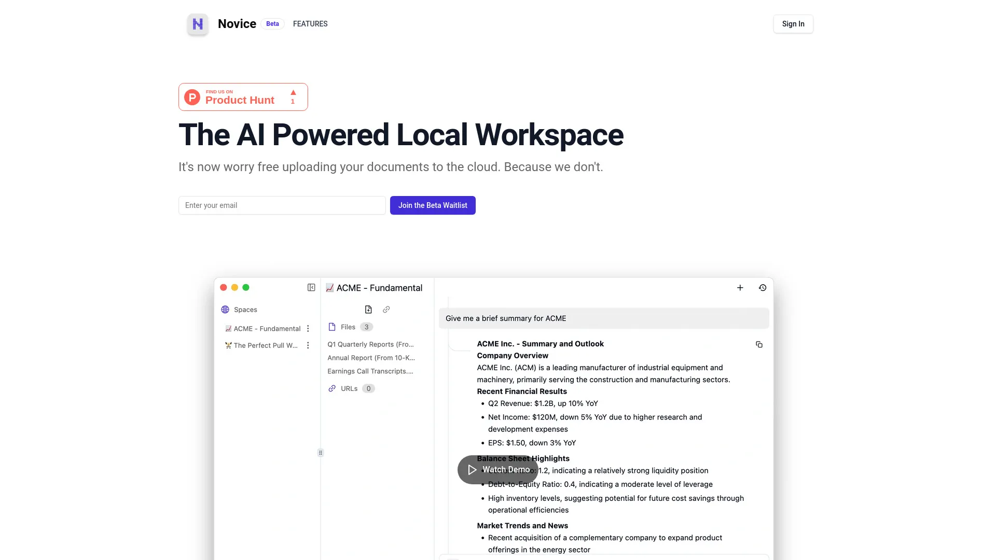Collapse the Spaces sidebar panel
This screenshot has width=996, height=560.
tap(311, 287)
